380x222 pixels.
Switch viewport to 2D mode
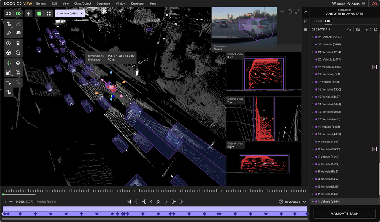pyautogui.click(x=8, y=13)
